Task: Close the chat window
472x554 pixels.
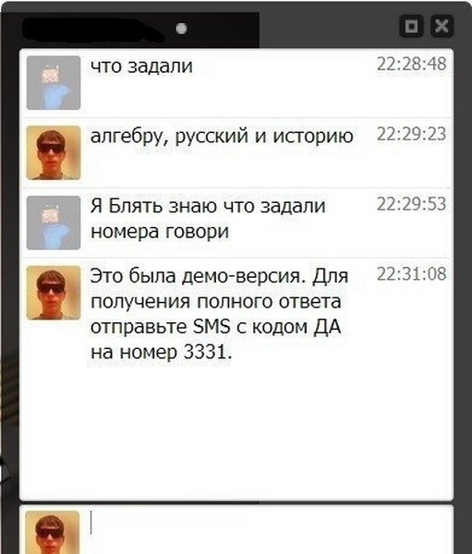Action: (x=442, y=26)
